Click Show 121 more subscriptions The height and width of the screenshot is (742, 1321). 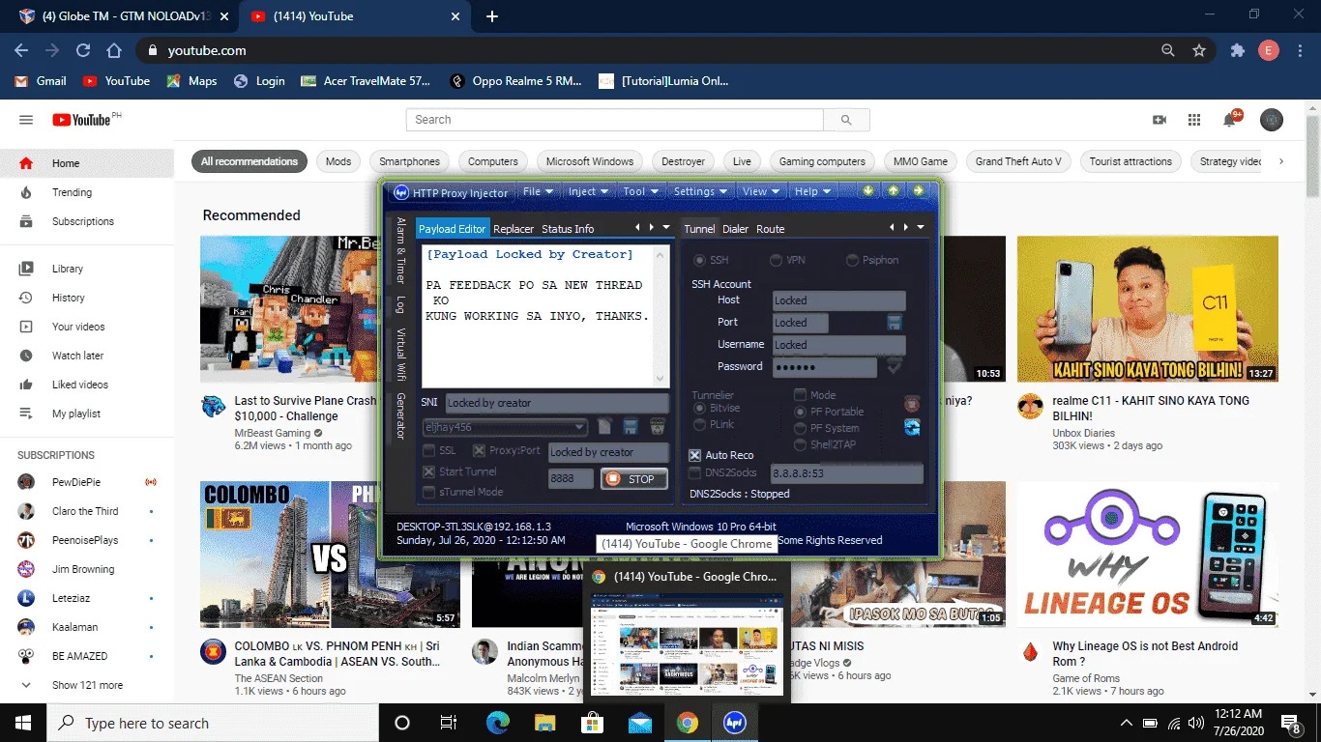(x=87, y=685)
